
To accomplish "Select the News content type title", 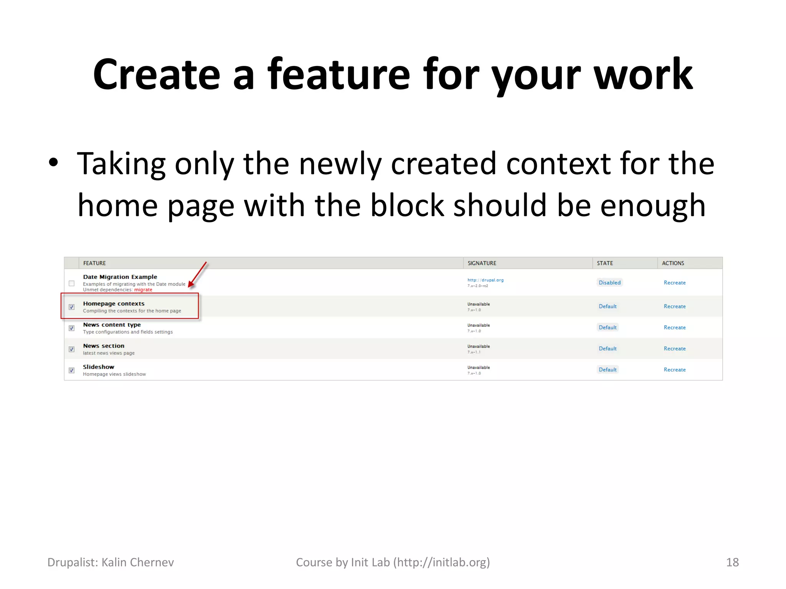I will [x=112, y=325].
